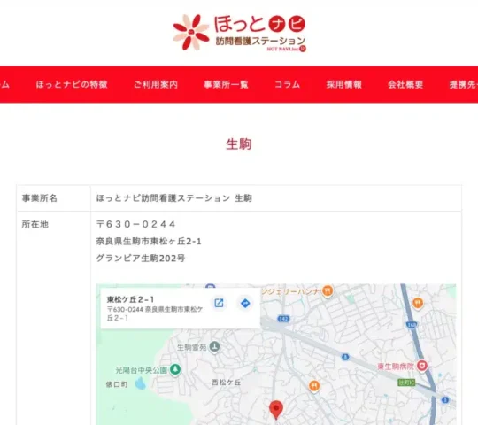Click restaurant marker near ランジェリーハンナ label
Viewport: 478px width, 425px height.
click(328, 290)
